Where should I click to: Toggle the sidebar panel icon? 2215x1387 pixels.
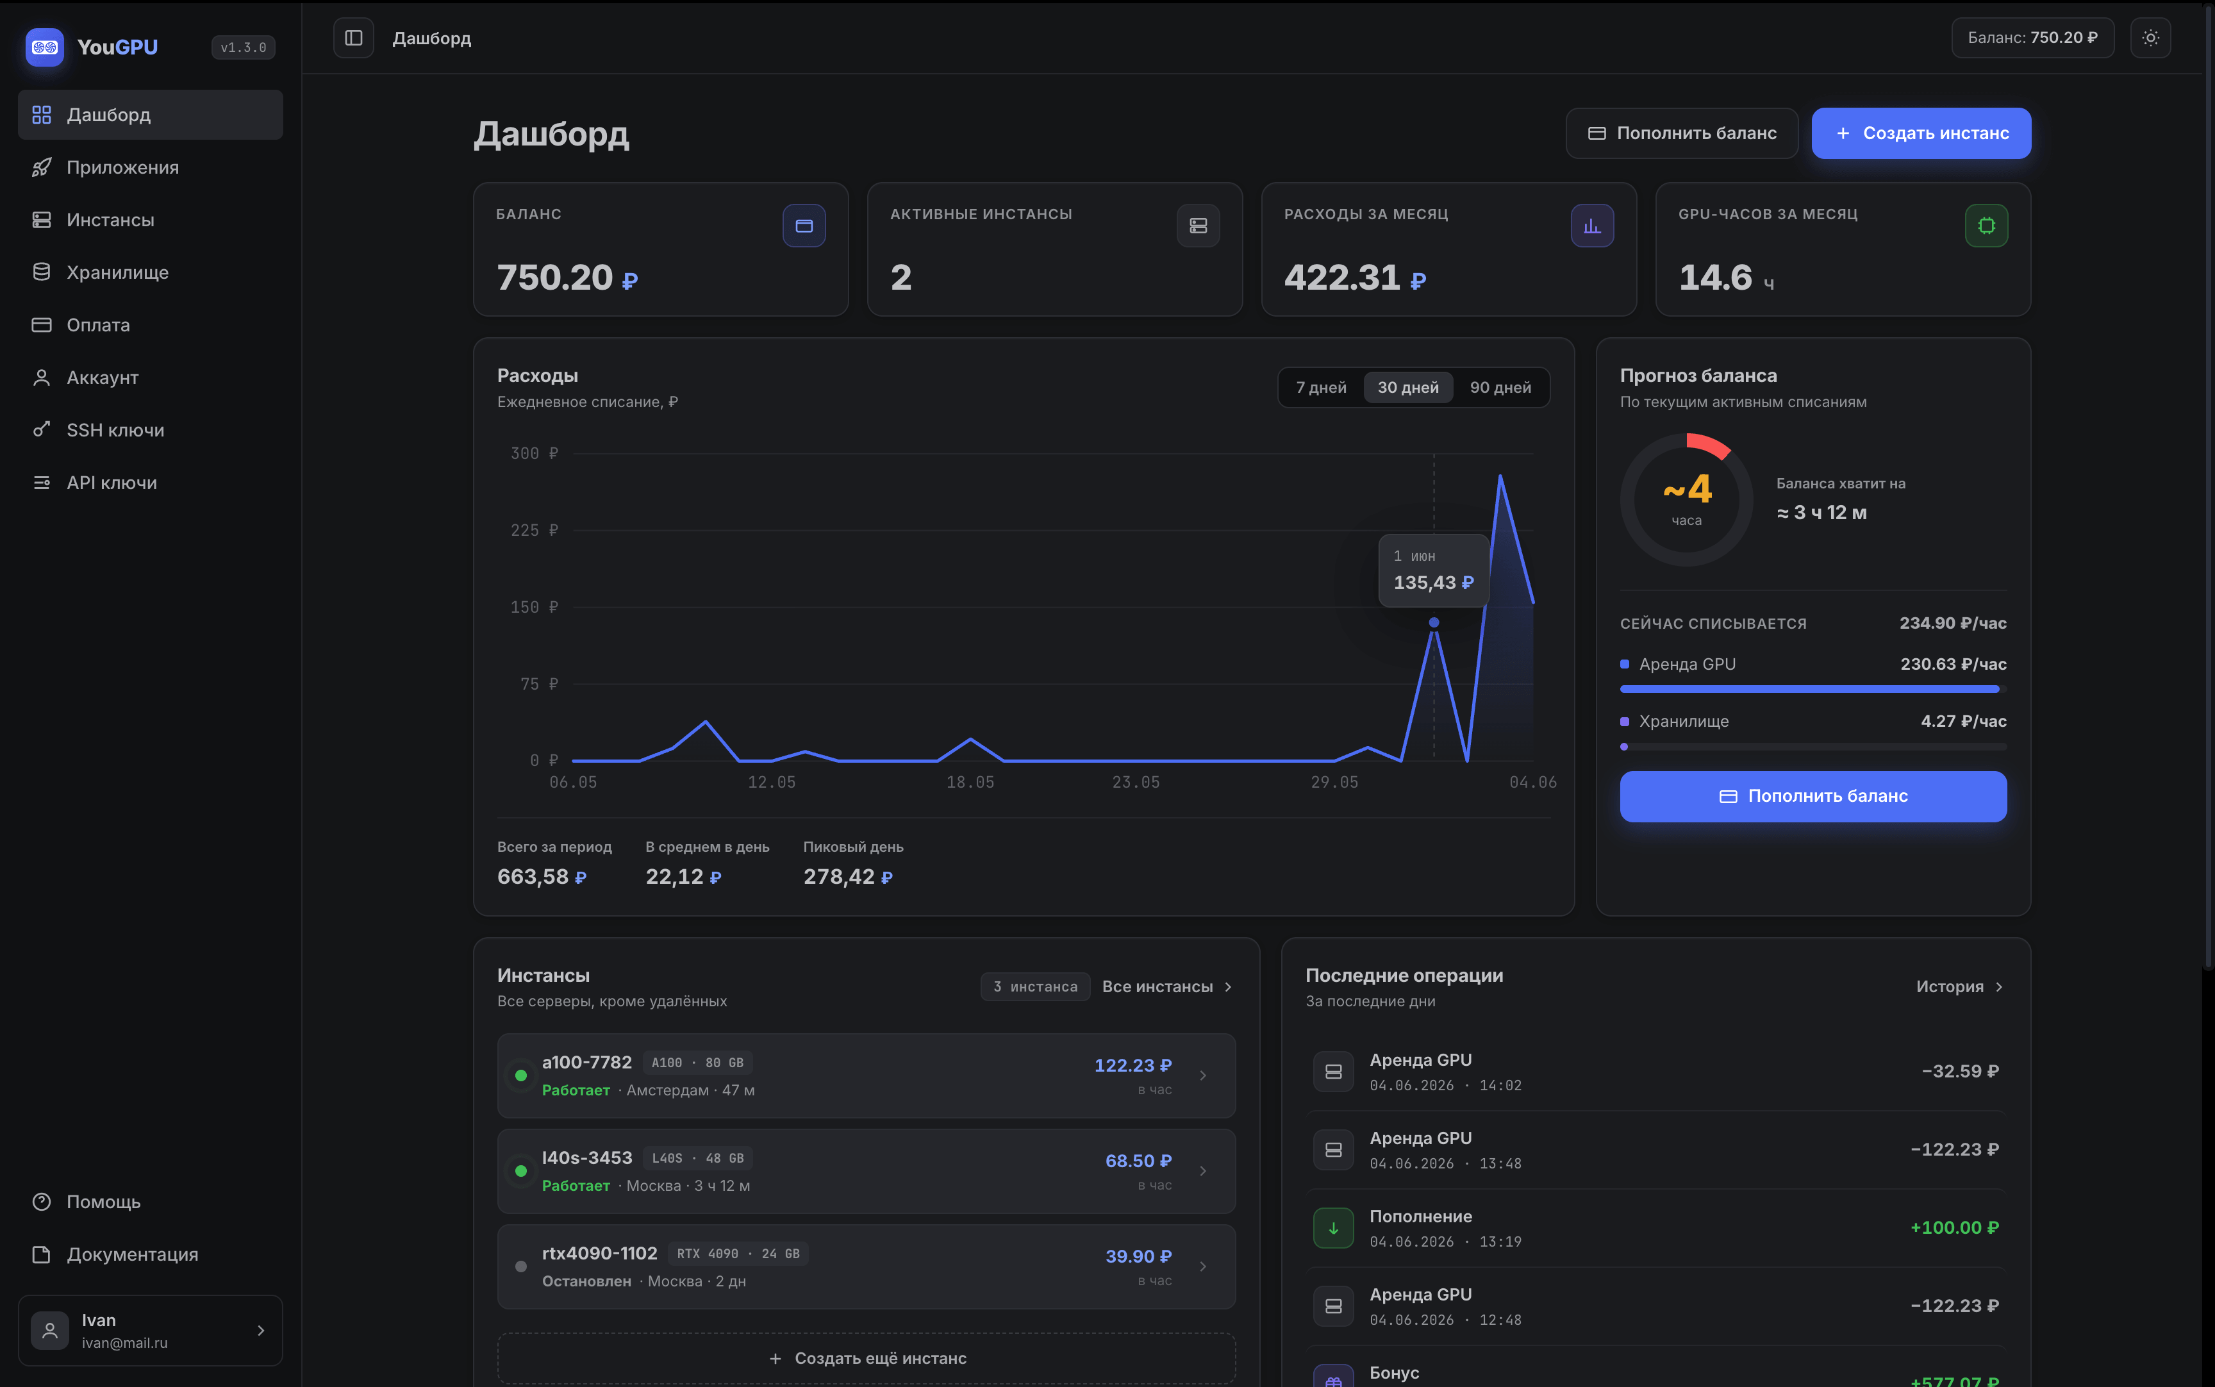tap(353, 38)
